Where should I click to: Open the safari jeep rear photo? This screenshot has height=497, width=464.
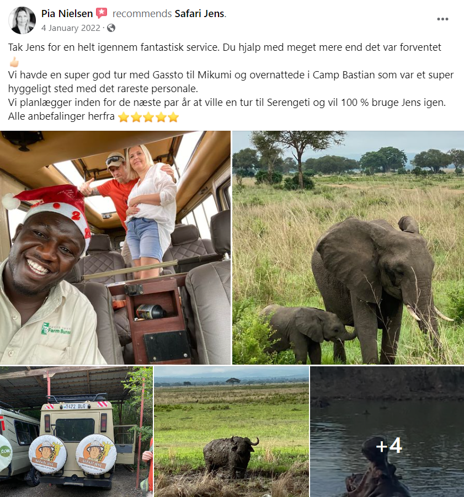pos(76,431)
